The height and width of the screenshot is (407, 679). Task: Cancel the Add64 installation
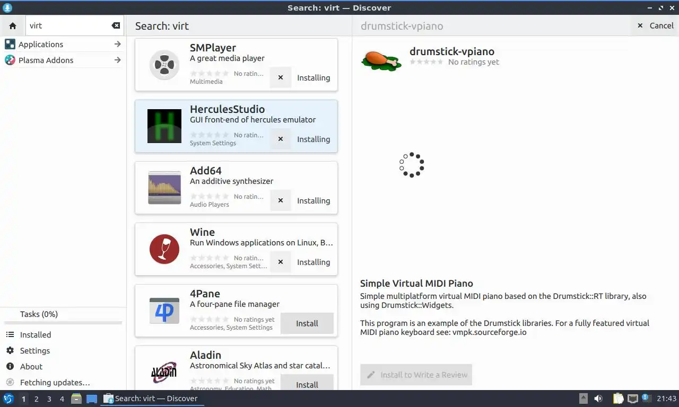click(x=281, y=200)
